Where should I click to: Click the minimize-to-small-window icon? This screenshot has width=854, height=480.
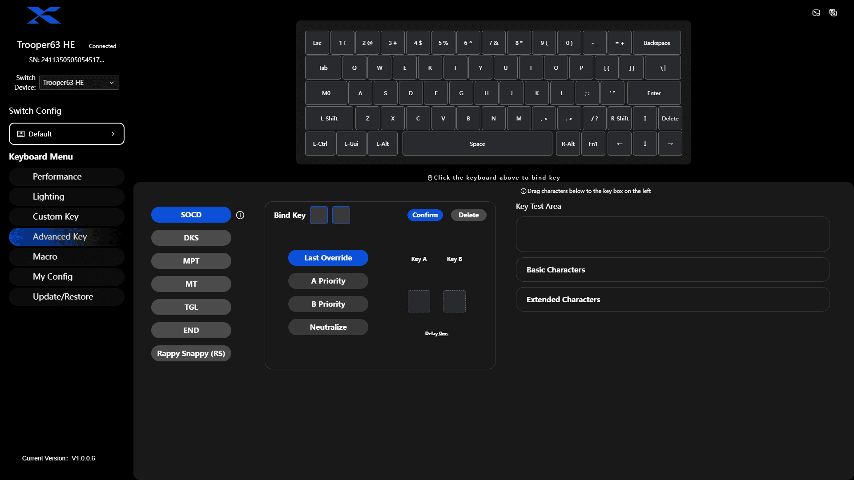click(x=816, y=12)
